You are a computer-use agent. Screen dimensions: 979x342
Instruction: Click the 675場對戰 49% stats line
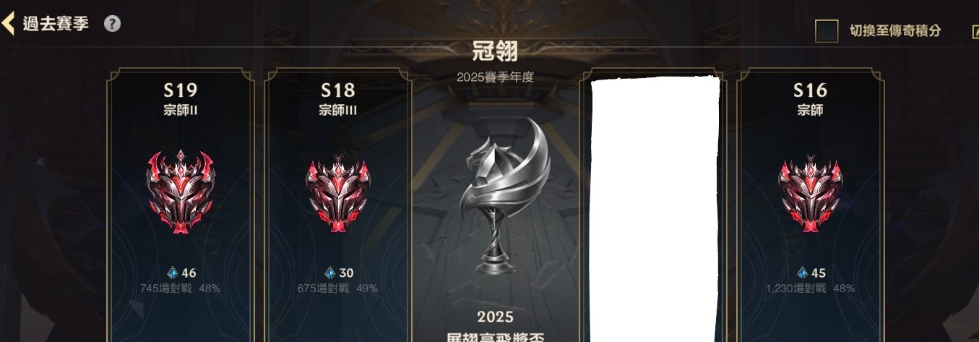point(337,288)
